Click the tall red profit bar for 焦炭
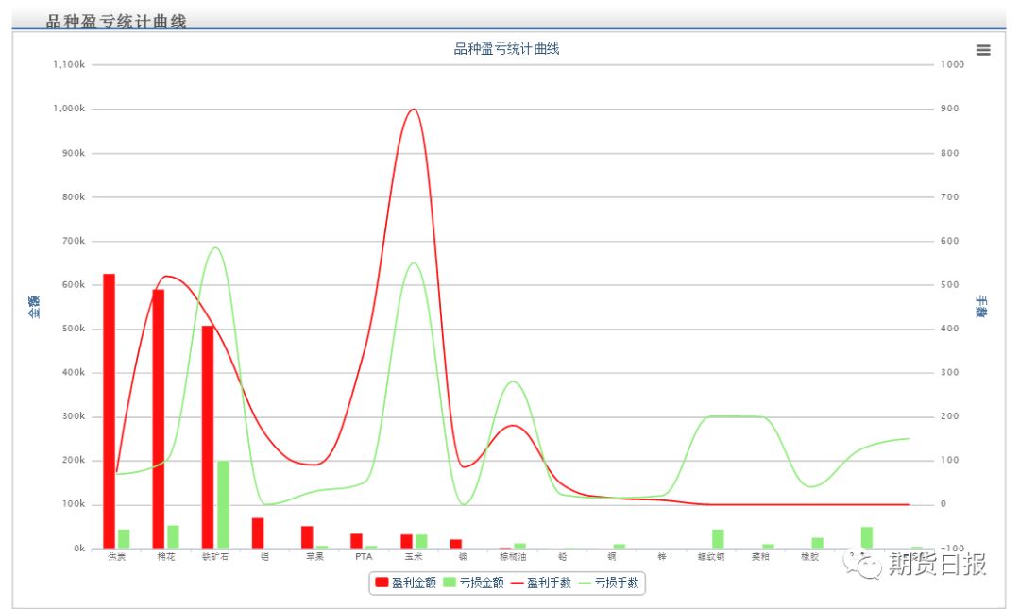The image size is (1020, 609). tap(109, 412)
